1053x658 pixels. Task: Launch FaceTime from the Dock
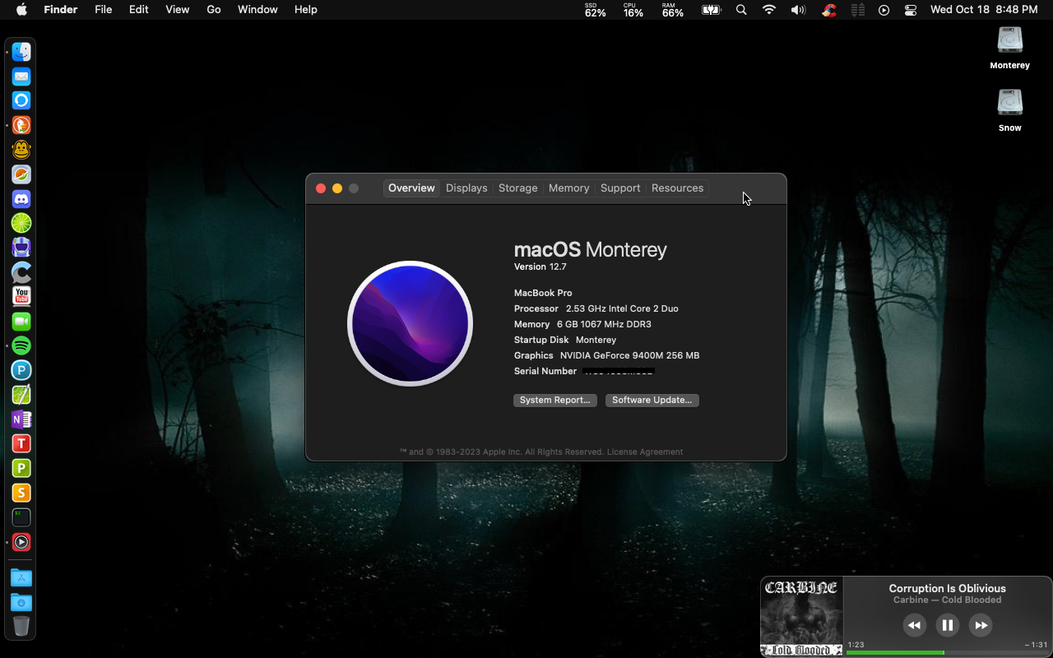(x=21, y=321)
